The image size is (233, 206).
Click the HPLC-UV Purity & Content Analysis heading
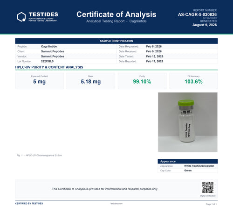point(49,67)
